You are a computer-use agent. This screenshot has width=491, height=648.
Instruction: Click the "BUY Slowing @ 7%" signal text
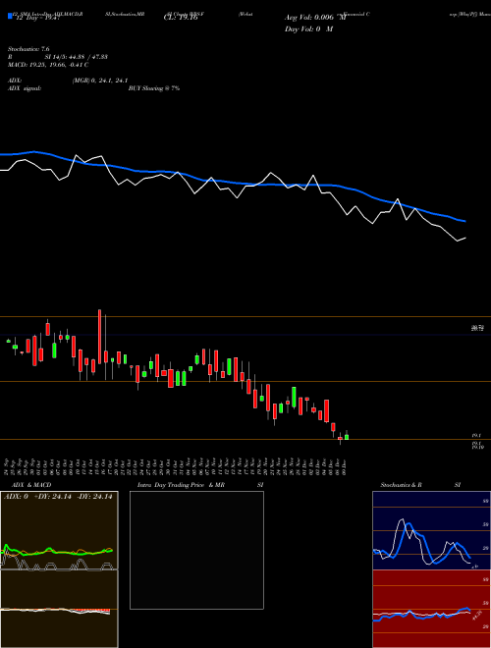coord(154,88)
